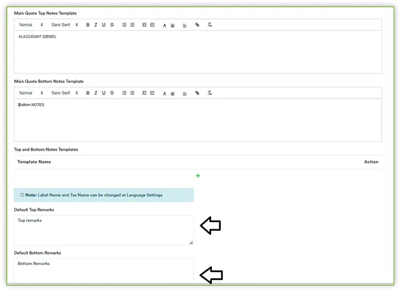Increase indent in Top Notes toolbar
This screenshot has width=401, height=292.
[x=152, y=25]
